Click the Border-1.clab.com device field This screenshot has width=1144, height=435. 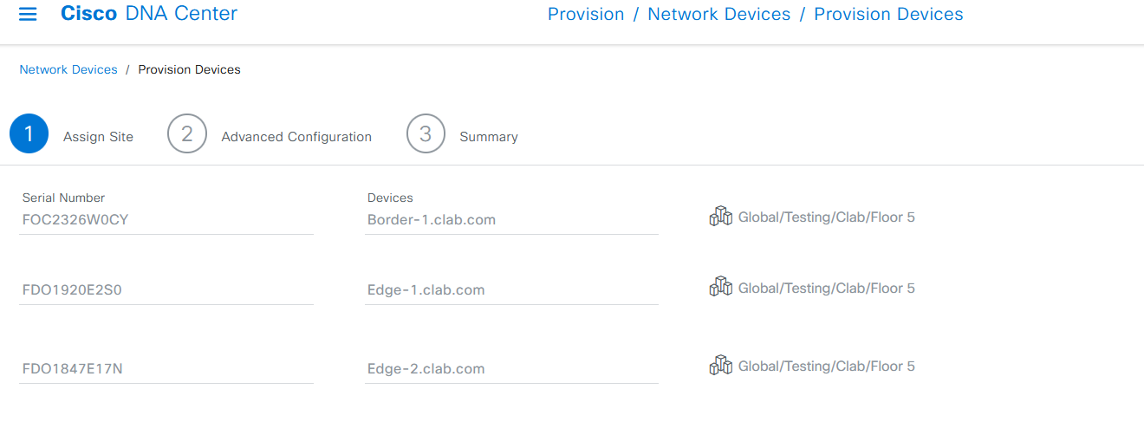(511, 220)
